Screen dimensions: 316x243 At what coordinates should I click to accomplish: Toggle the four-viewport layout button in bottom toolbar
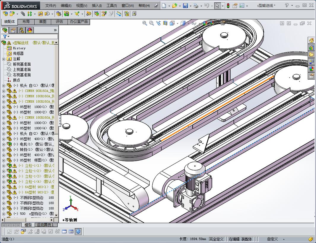71,231
